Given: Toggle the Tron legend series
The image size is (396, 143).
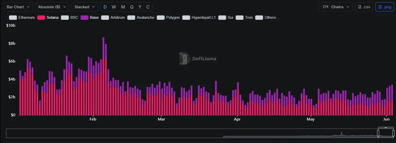Looking at the screenshot, I should point(244,17).
